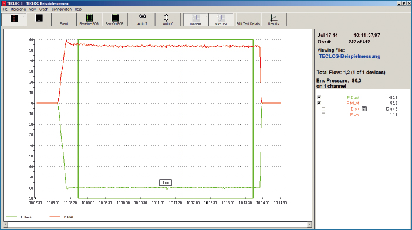This screenshot has width=412, height=230.
Task: Open the Results chart icon
Action: pyautogui.click(x=273, y=20)
